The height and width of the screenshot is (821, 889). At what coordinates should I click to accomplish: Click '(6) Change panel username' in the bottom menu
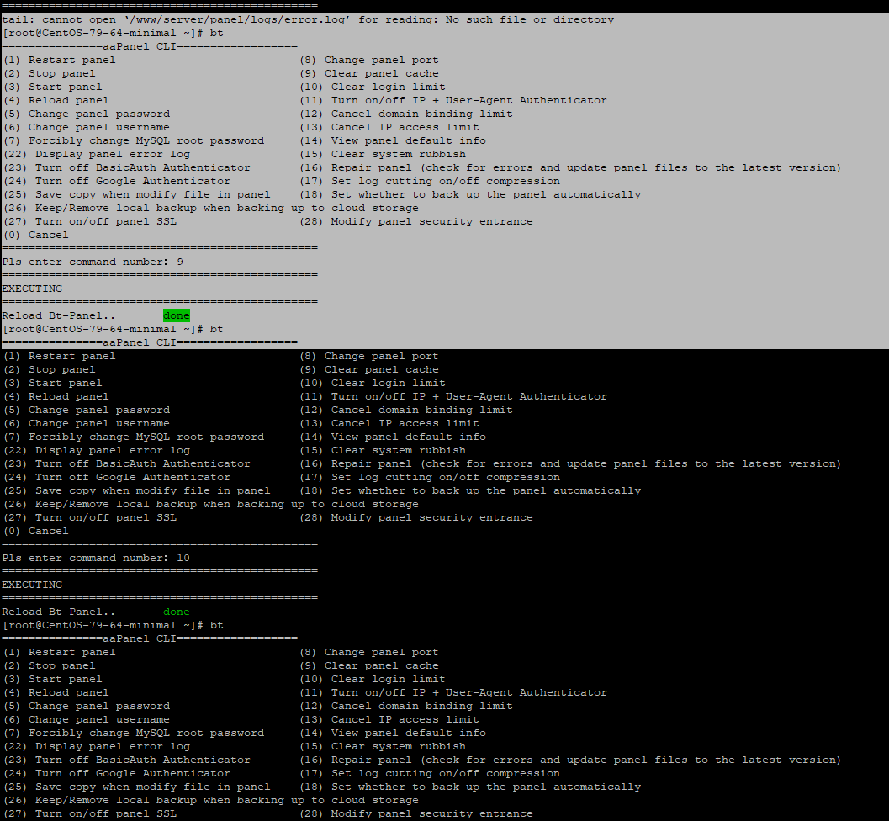coord(87,719)
